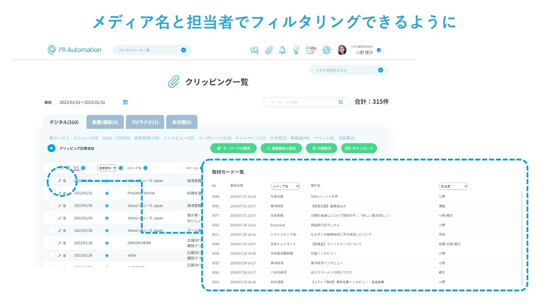Open the notifications bell
This screenshot has width=548, height=308.
(x=282, y=50)
